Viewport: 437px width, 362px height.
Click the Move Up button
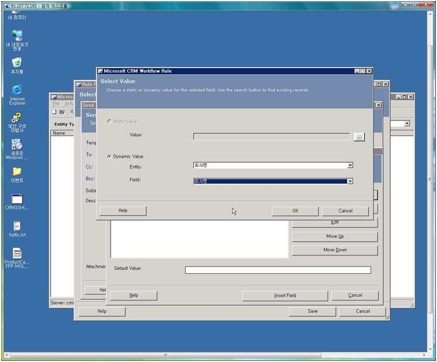335,236
